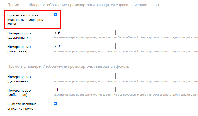Image resolution: width=198 pixels, height=116 pixels.
Task: Click the first 'Номера промо (десктопная)' label
Action: point(19,35)
